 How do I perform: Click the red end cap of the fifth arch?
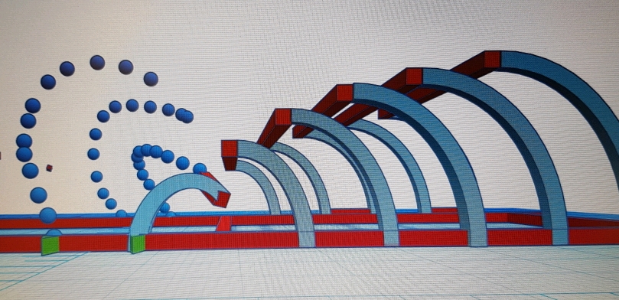[x=414, y=77]
